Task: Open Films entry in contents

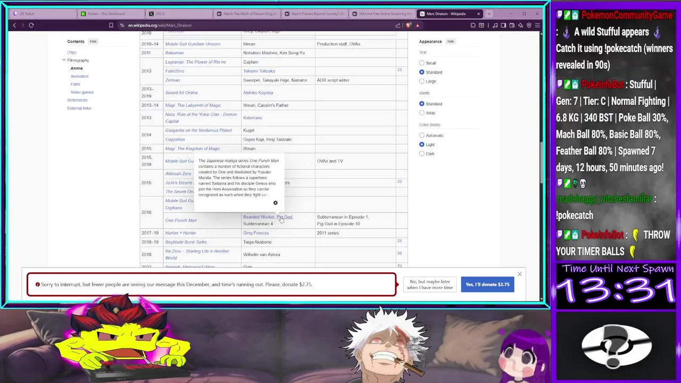Action: coord(75,84)
